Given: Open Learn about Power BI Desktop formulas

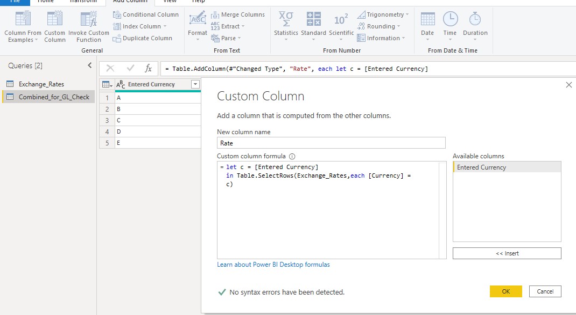Looking at the screenshot, I should coord(273,265).
